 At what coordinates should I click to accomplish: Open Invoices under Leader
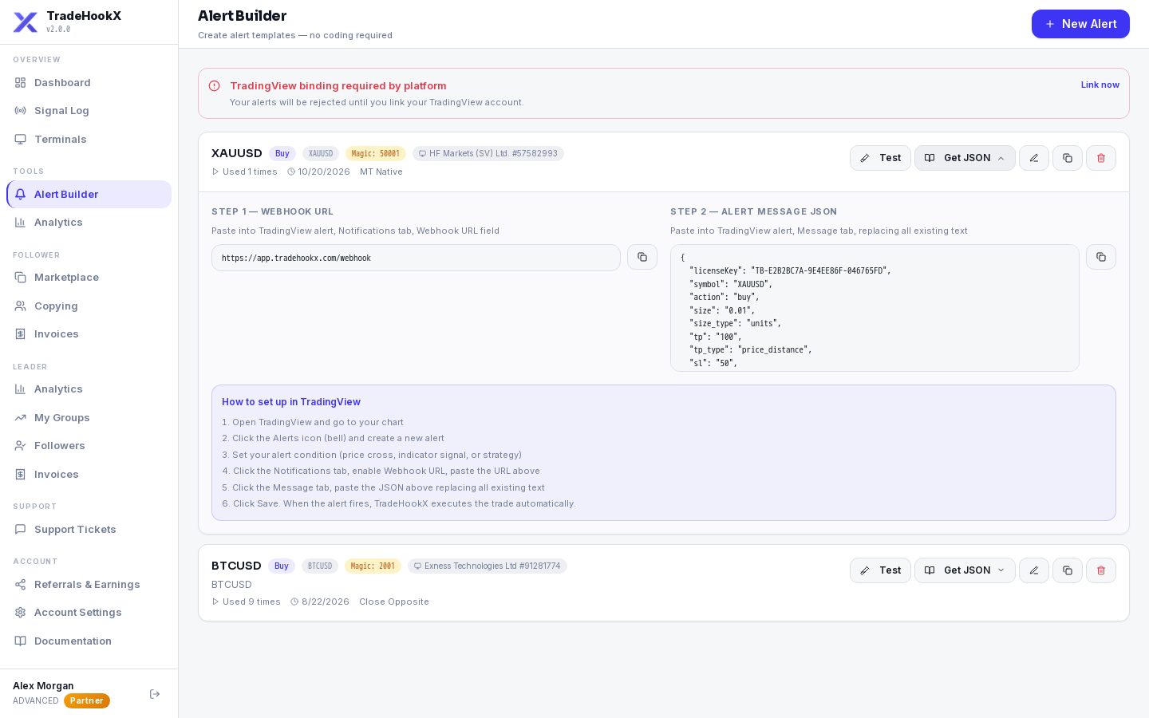[89, 475]
